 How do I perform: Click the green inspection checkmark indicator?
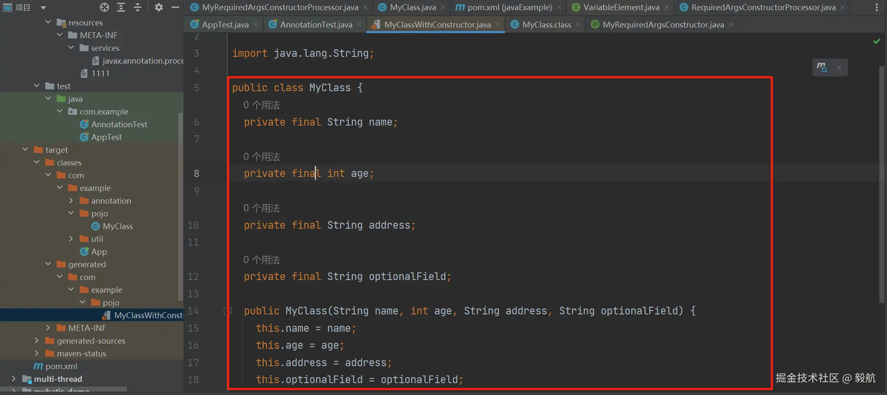point(876,41)
